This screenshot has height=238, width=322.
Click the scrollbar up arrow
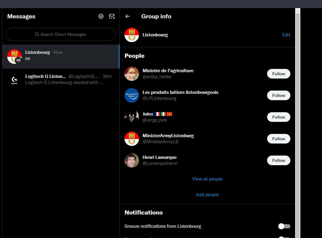click(298, 11)
